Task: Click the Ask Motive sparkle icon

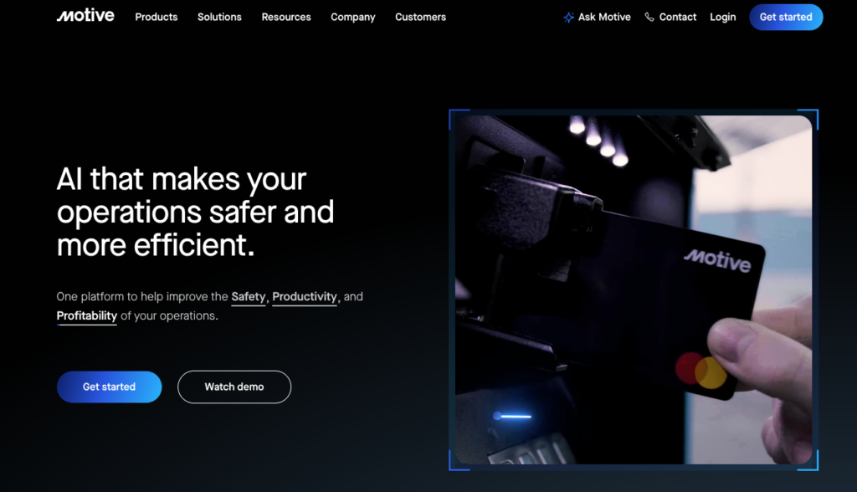Action: [x=568, y=18]
